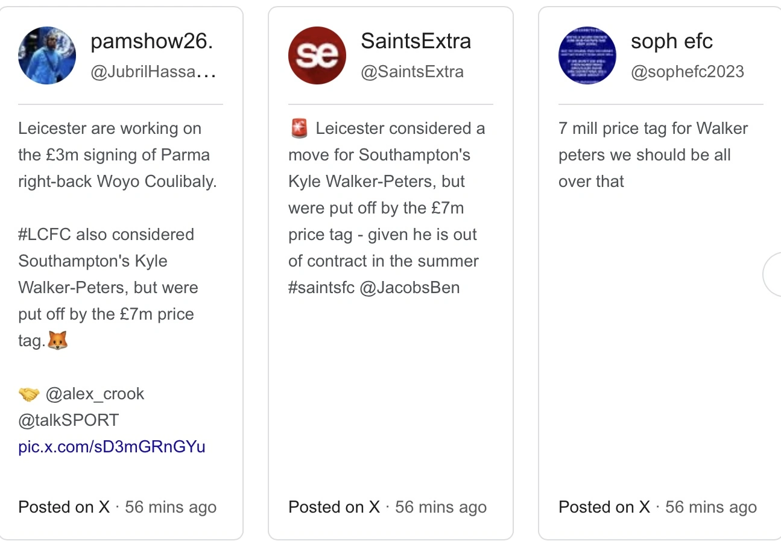Screen dimensions: 781x541
Task: Click the @talkSPORT mention
Action: coord(69,420)
